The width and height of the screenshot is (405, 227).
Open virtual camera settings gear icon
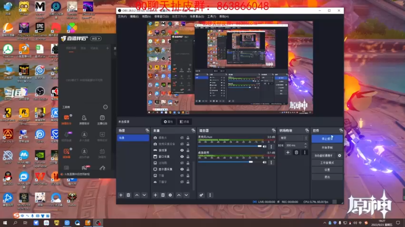(340, 155)
